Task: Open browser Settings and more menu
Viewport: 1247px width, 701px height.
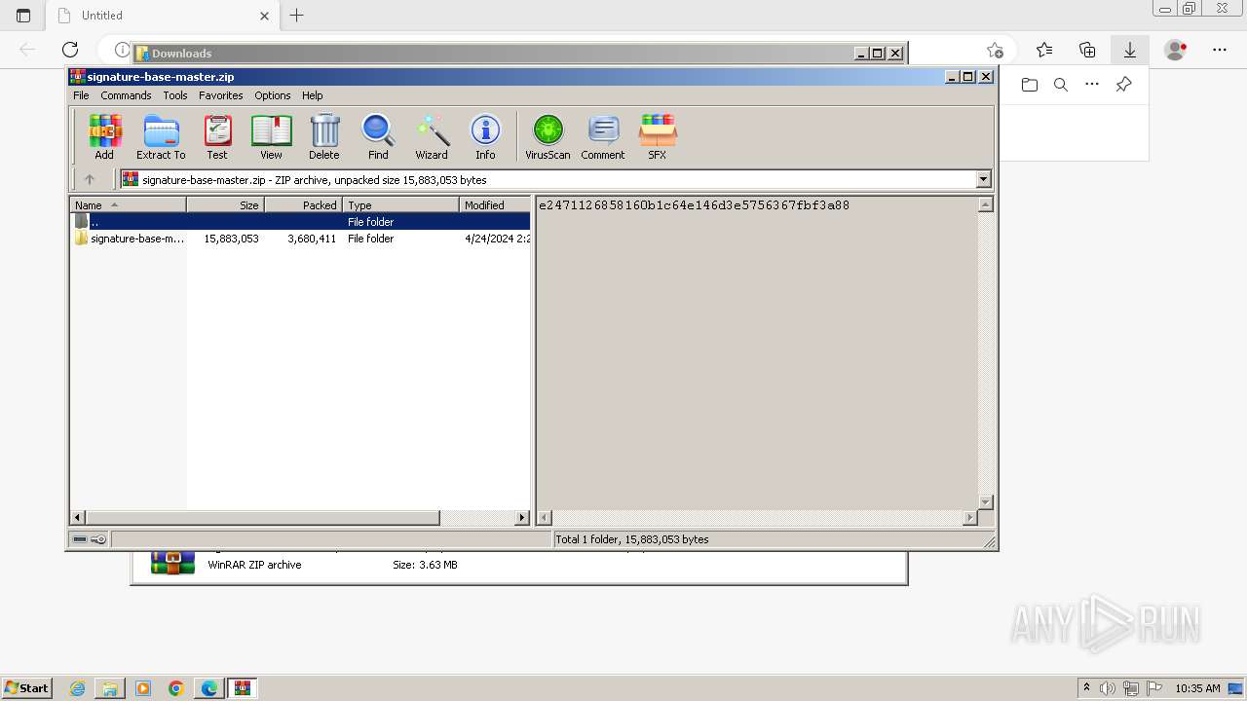Action: point(1220,50)
